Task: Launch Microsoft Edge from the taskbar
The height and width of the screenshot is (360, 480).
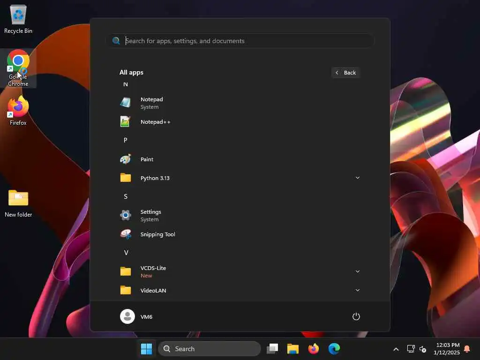Action: click(x=334, y=349)
